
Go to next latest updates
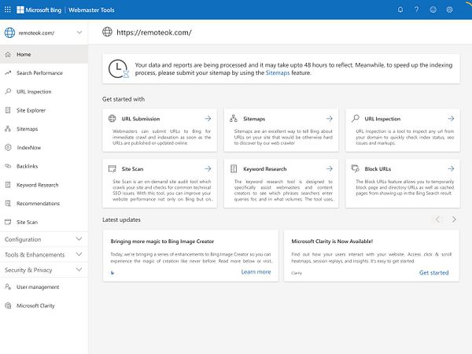(x=454, y=219)
